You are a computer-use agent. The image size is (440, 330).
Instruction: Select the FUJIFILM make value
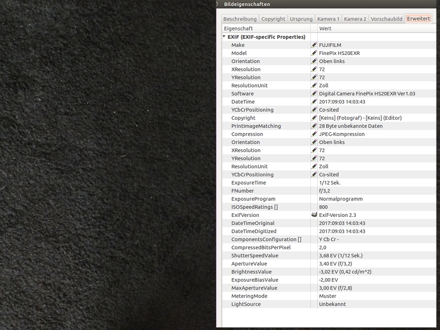tap(330, 45)
